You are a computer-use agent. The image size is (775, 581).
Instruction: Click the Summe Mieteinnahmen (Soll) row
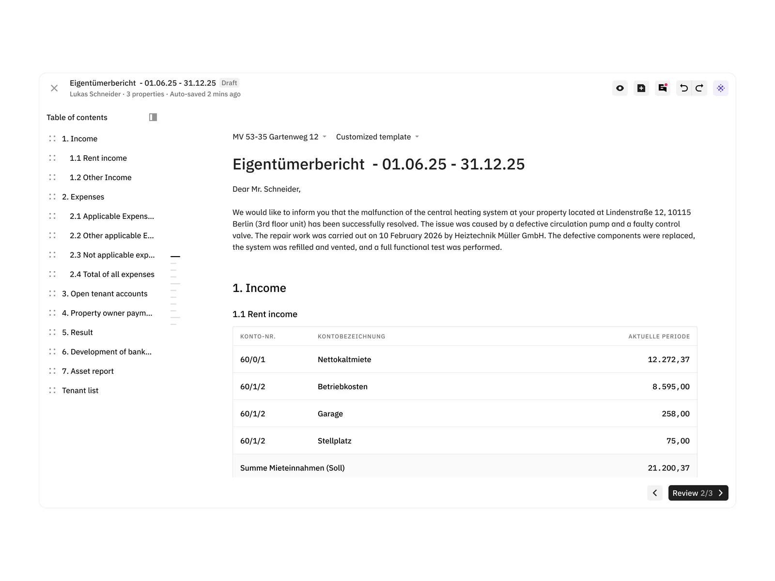[x=465, y=466]
